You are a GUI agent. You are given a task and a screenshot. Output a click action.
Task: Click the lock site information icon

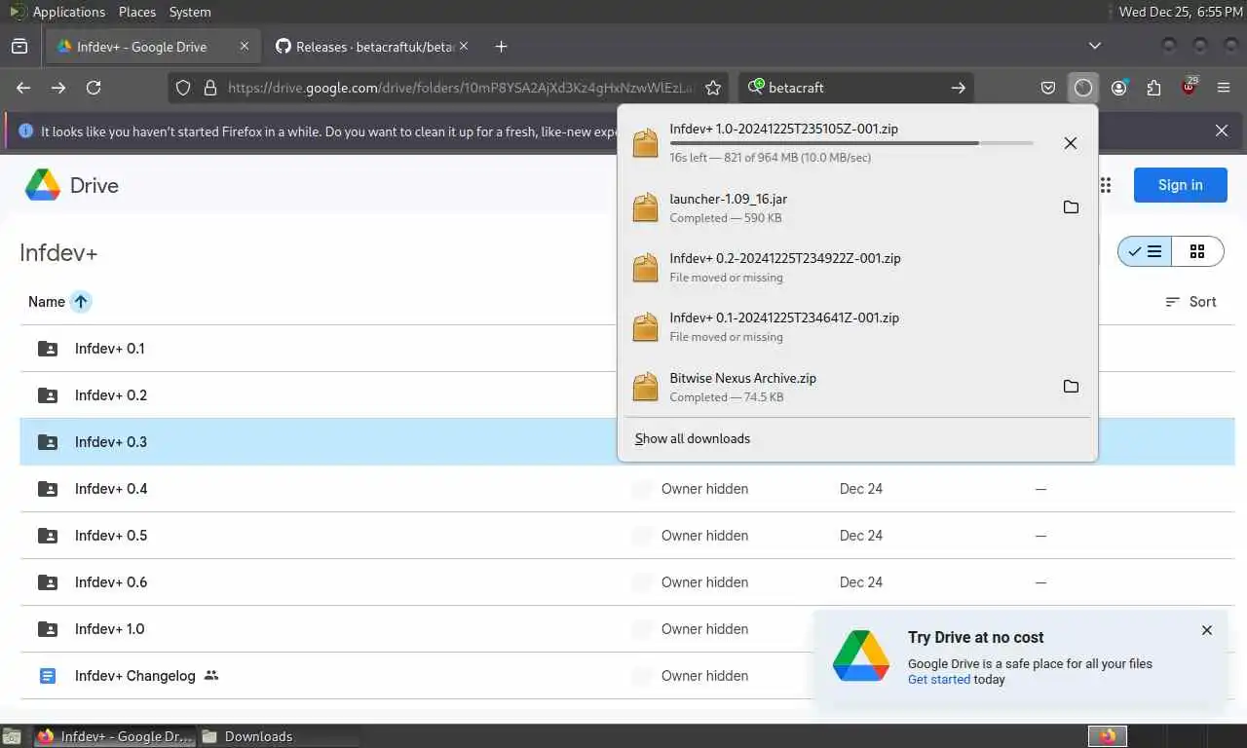208,88
